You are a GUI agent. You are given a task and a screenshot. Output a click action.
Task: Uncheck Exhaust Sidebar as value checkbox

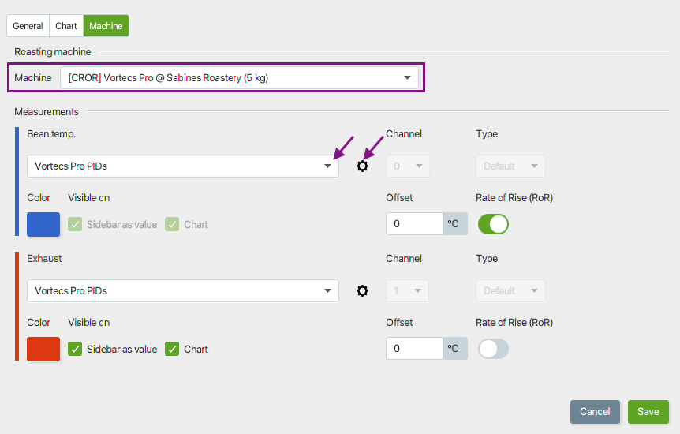click(x=75, y=349)
